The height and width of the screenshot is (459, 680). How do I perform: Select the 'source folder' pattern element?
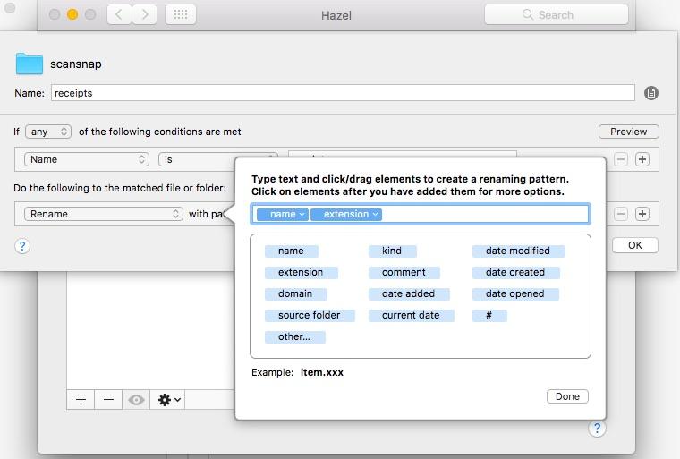(x=309, y=315)
